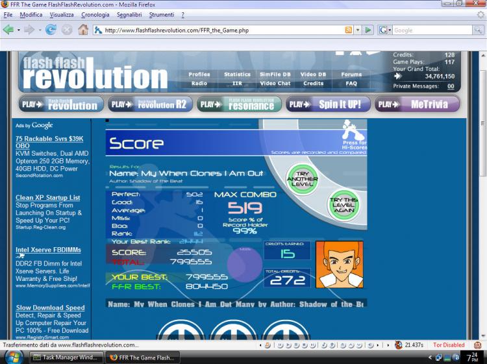The image size is (487, 364).
Task: Click the Firefox throbber icon at menu bar end
Action: [481, 14]
